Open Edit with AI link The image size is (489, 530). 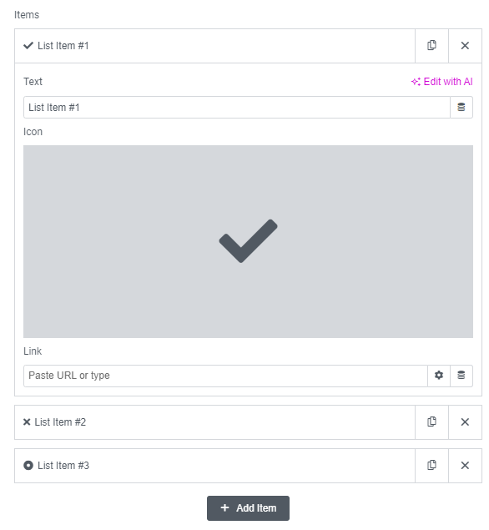[x=441, y=82]
